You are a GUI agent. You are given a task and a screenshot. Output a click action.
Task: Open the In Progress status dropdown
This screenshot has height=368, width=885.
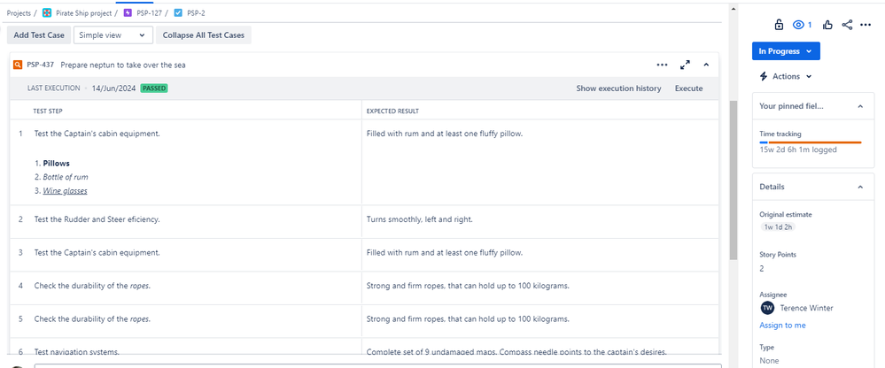[x=786, y=51]
